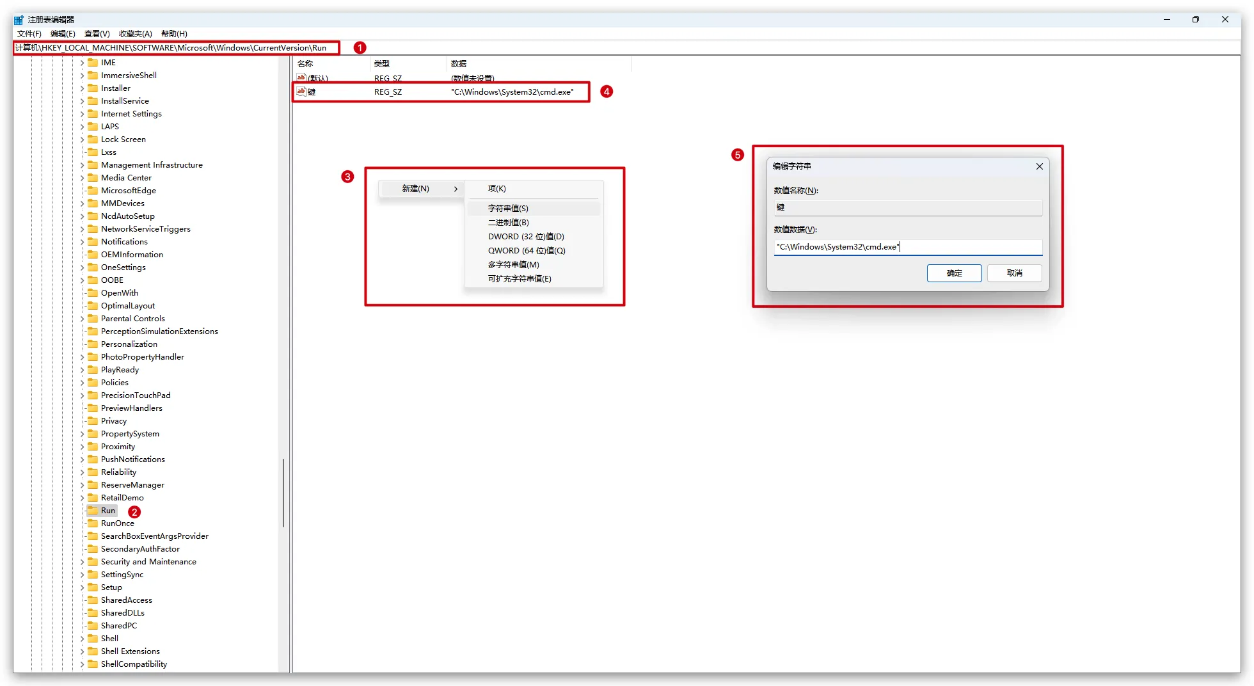1254x686 pixels.
Task: Click the Run folder icon in tree
Action: [93, 511]
